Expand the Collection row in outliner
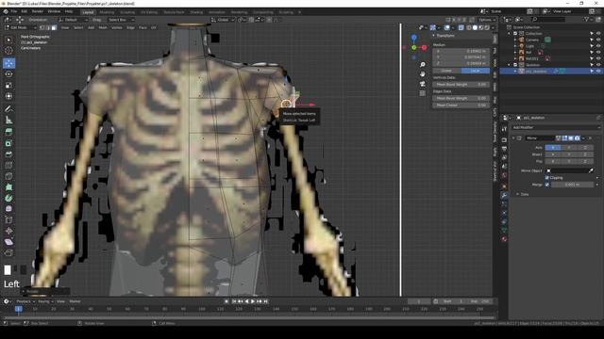 point(510,34)
